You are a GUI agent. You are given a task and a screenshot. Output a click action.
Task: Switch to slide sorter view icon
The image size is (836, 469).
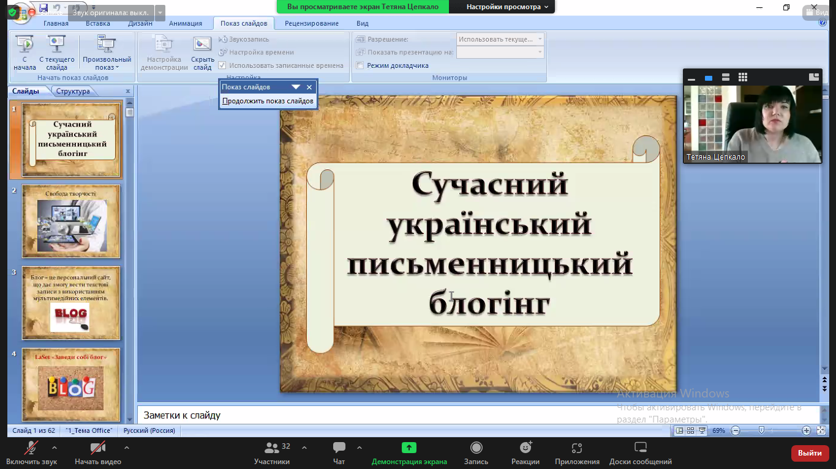(691, 430)
